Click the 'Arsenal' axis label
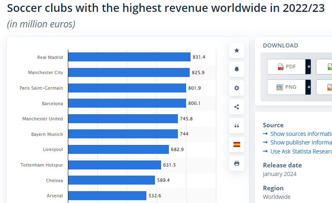Image resolution: width=332 pixels, height=203 pixels. (55, 196)
